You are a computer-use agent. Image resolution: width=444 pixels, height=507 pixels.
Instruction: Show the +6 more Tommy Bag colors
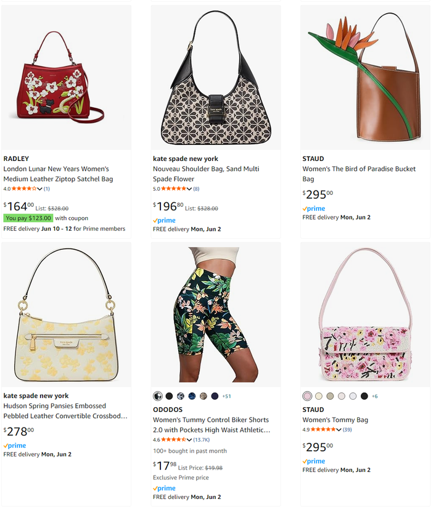(375, 396)
